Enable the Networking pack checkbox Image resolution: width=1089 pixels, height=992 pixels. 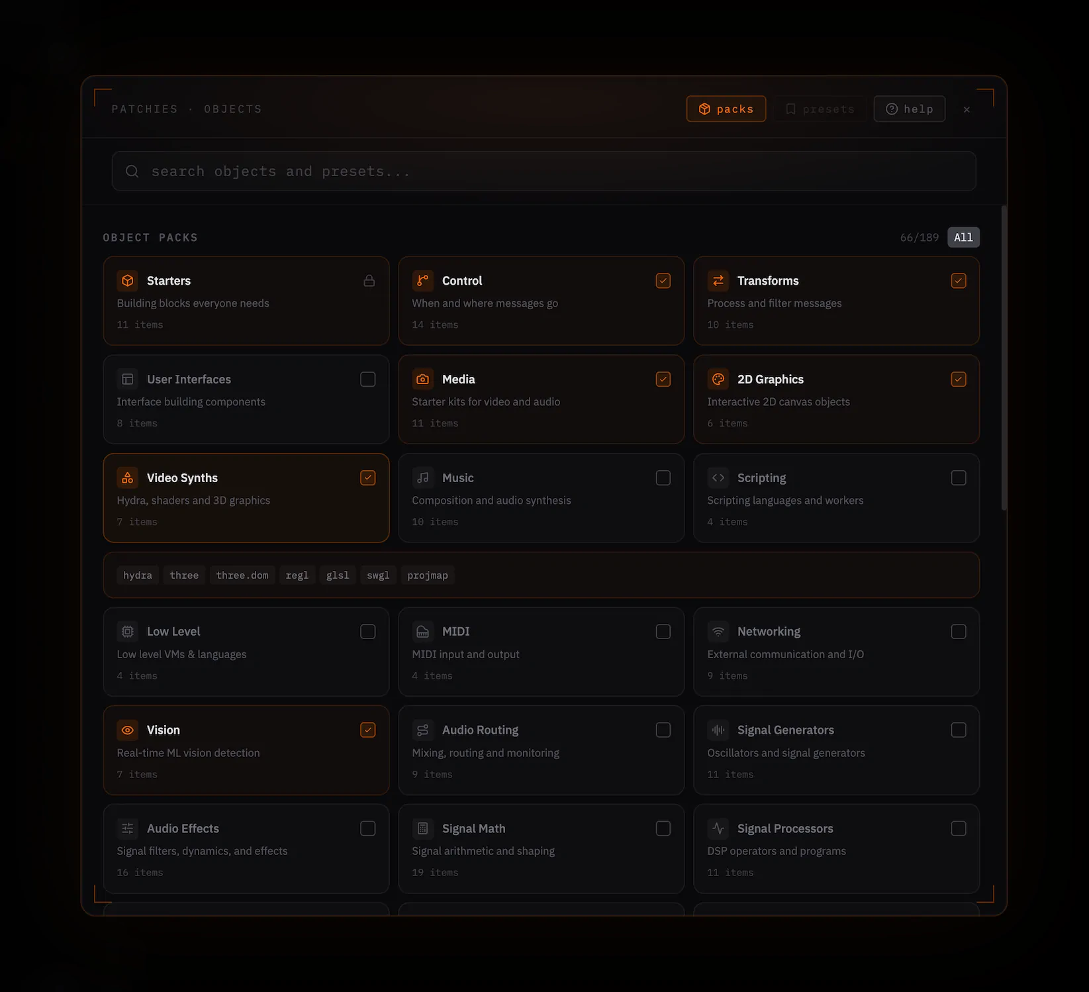(x=958, y=632)
